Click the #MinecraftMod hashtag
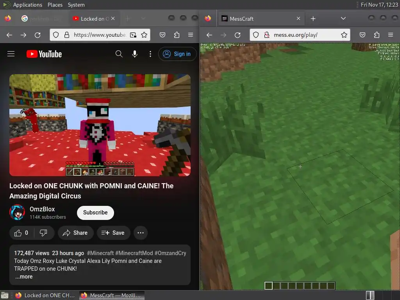 click(134, 253)
